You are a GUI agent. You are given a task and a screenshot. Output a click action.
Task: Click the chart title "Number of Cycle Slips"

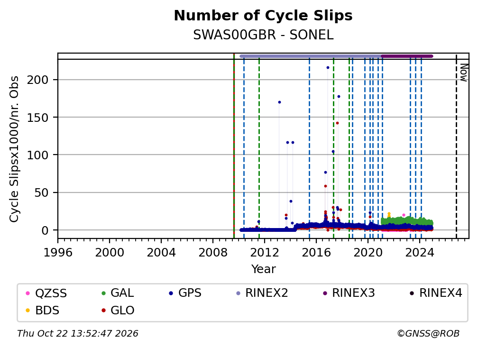point(263,16)
